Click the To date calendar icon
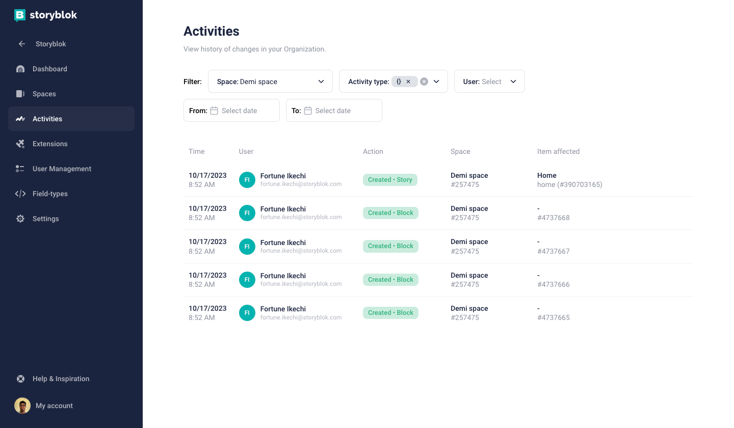734x428 pixels. pyautogui.click(x=308, y=111)
